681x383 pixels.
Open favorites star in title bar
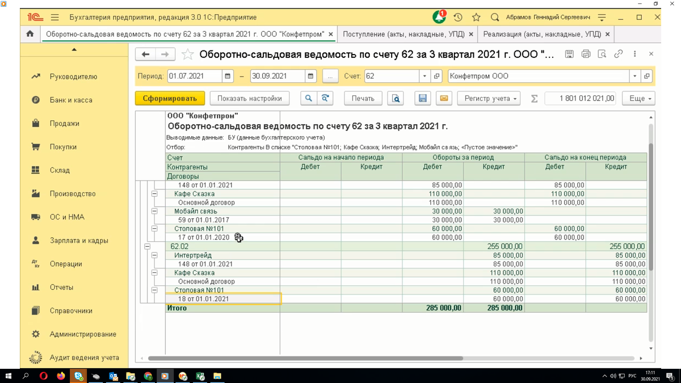click(x=476, y=18)
